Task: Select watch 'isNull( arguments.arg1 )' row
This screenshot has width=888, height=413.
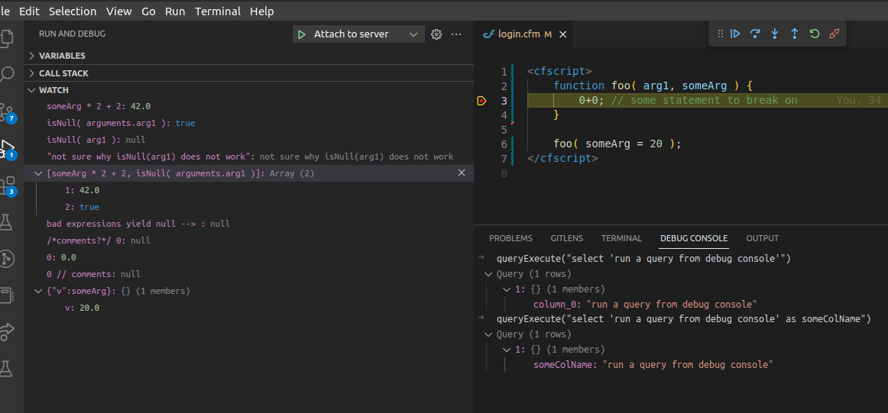Action: coord(248,123)
